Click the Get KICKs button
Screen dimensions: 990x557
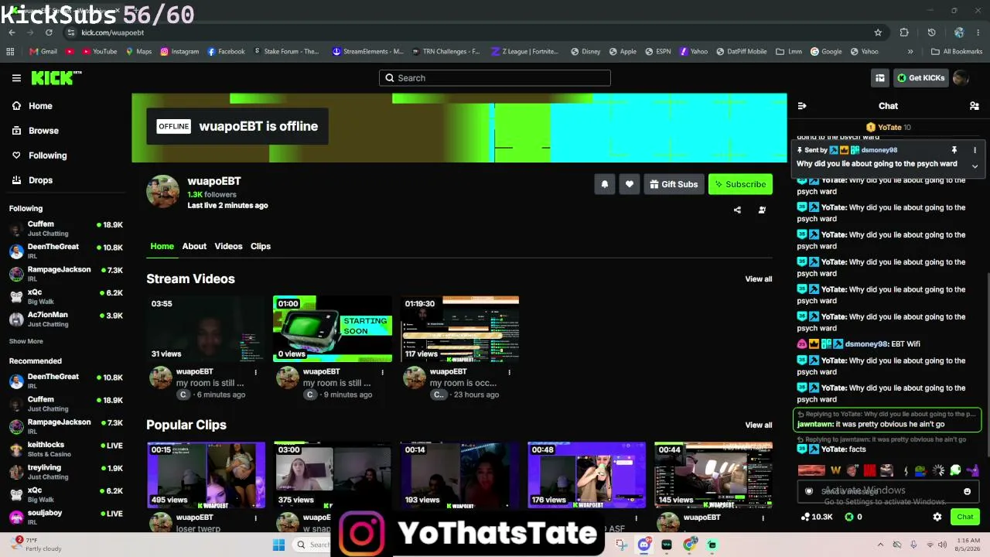point(920,78)
